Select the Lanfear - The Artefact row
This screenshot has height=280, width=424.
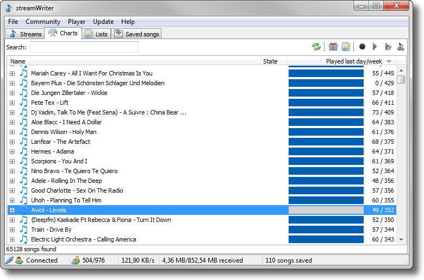coord(202,142)
